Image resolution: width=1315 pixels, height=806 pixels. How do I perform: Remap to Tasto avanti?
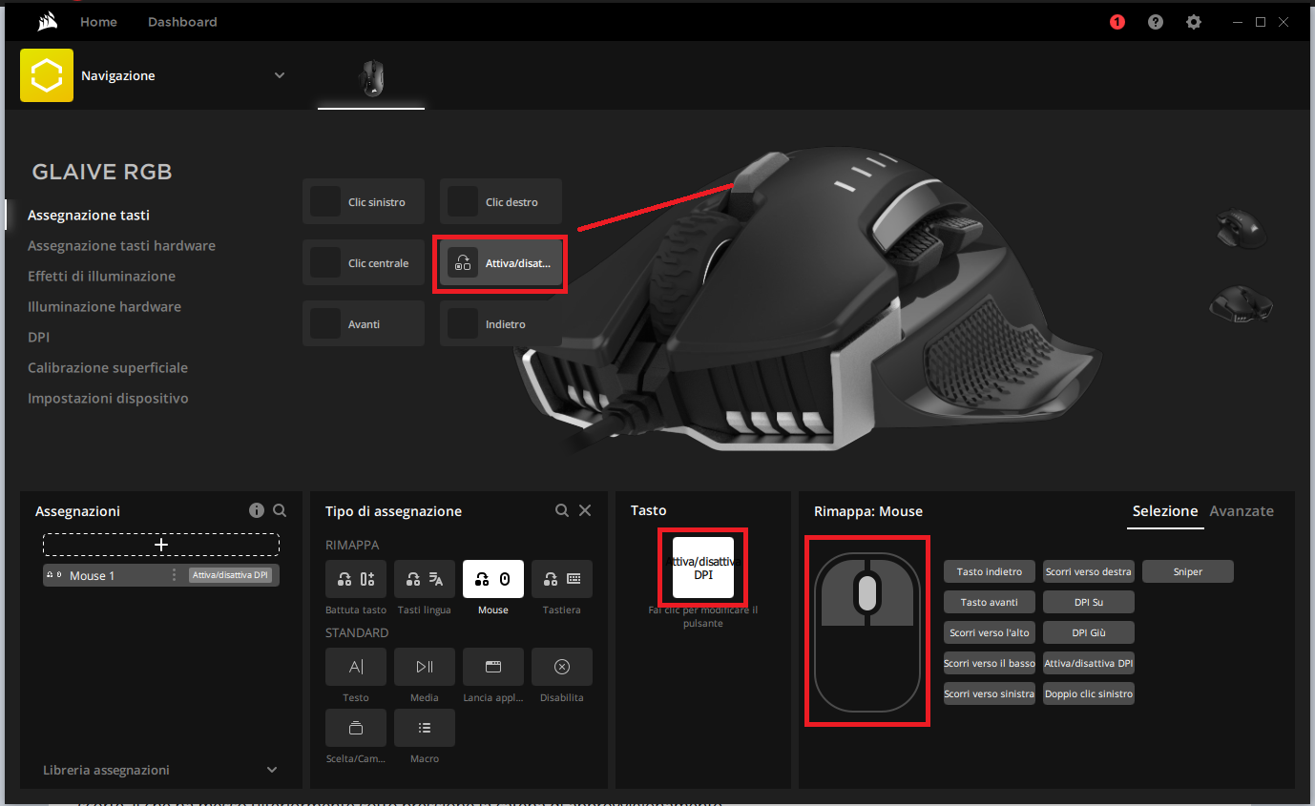990,602
